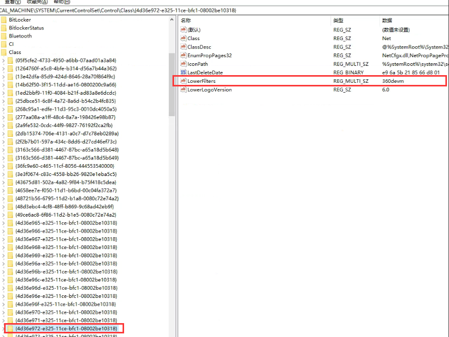Expand the {36fc9e60-c465-11cf-8056-444553540000} key
The height and width of the screenshot is (337, 449).
point(4,166)
